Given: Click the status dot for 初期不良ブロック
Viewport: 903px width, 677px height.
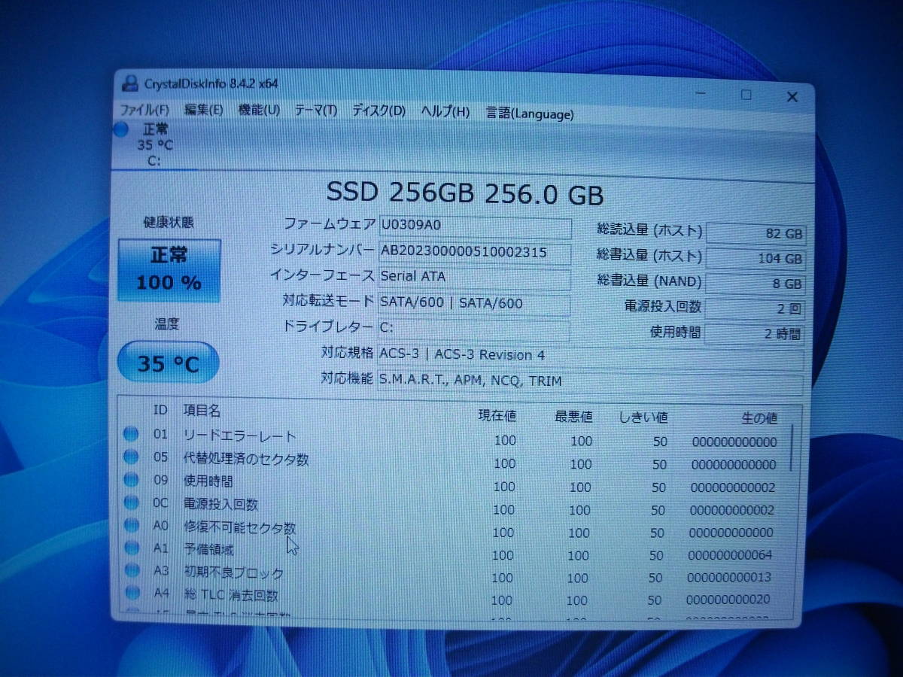Looking at the screenshot, I should point(132,569).
